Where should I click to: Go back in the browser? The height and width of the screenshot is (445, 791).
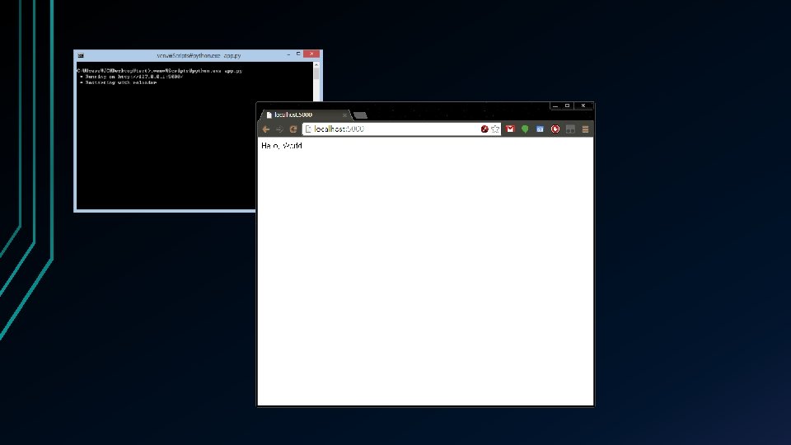(266, 129)
